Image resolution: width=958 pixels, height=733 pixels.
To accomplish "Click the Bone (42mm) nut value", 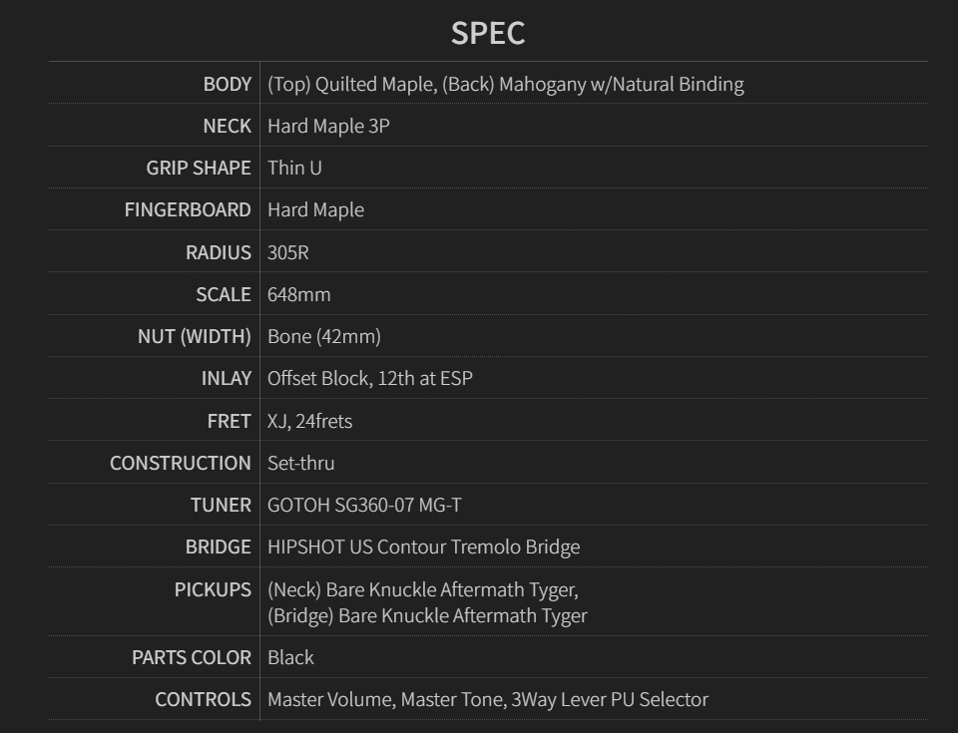I will pos(324,336).
